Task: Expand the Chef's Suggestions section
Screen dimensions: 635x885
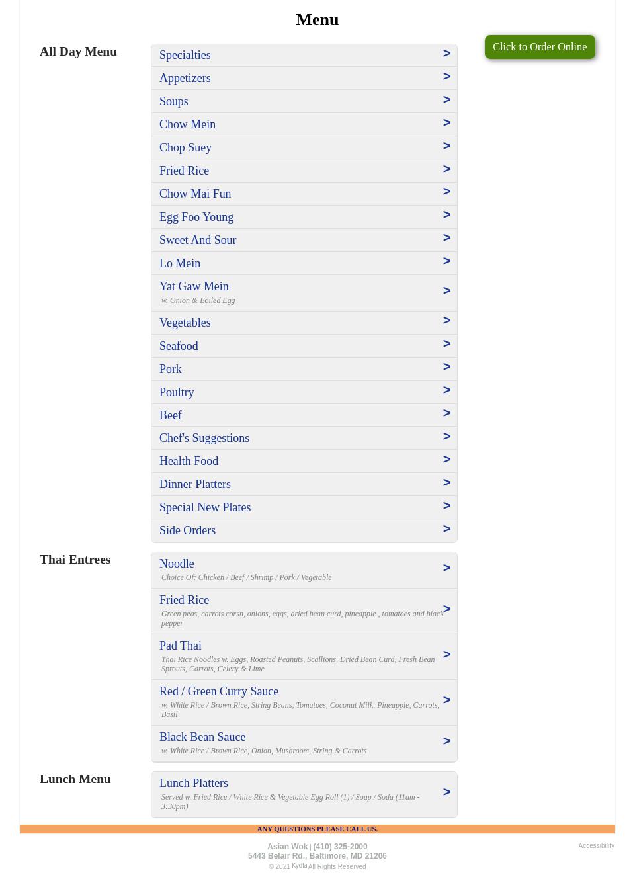Action: coord(204,438)
